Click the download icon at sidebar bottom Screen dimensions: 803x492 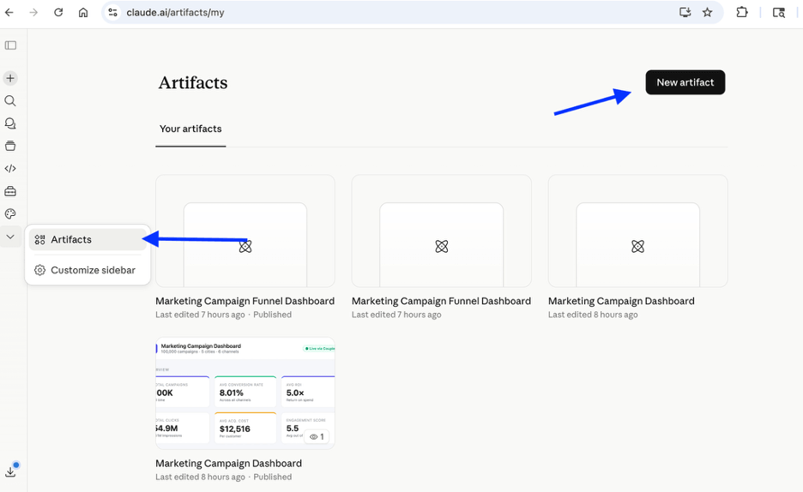pos(11,471)
